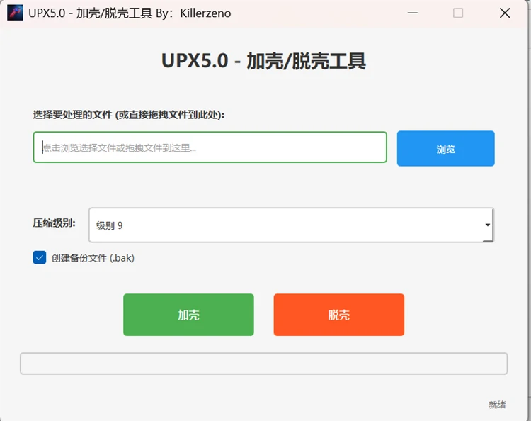Click the green 加壳 pack button
The width and height of the screenshot is (531, 421).
click(188, 315)
